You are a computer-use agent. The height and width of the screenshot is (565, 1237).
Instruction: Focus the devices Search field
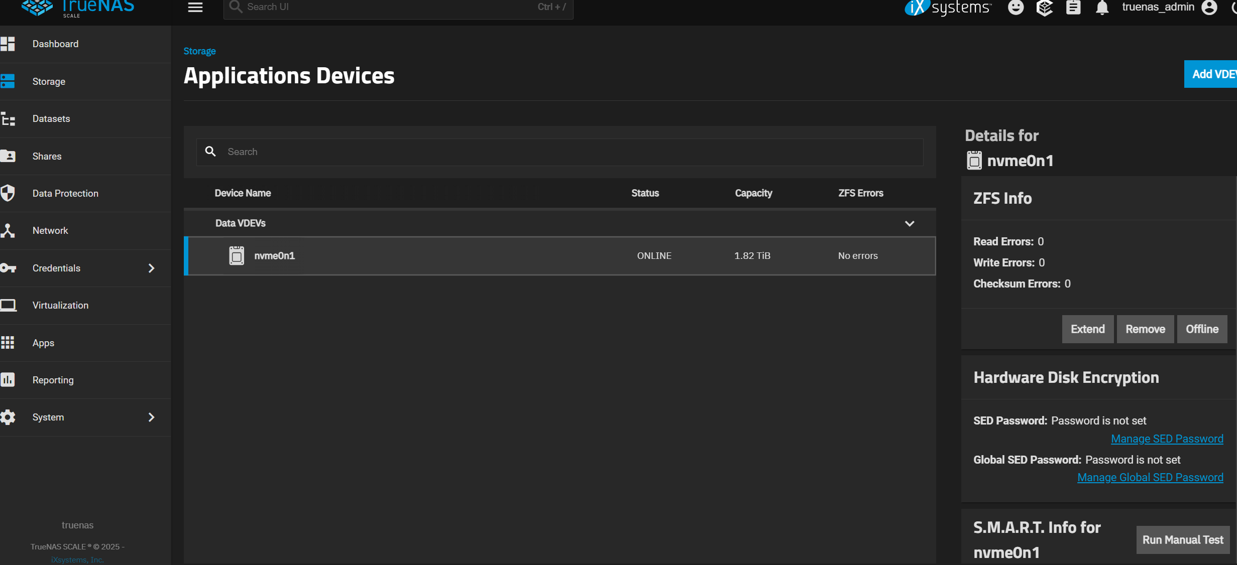point(559,152)
